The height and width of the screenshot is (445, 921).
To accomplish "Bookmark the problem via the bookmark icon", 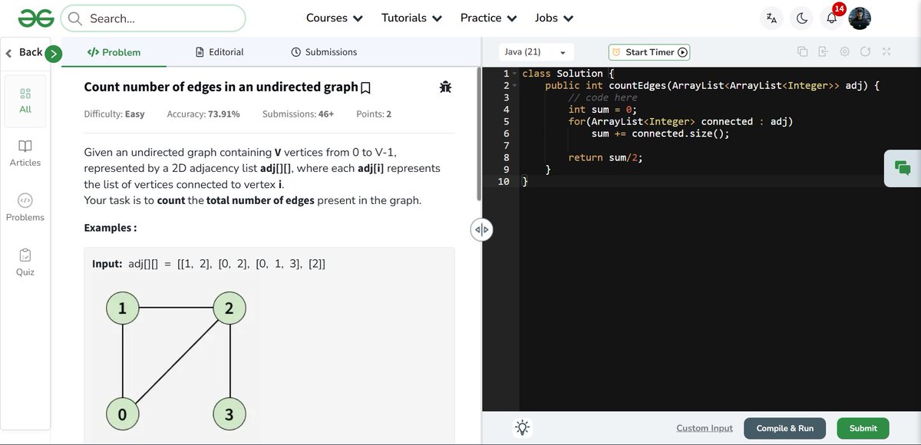I will tap(365, 87).
